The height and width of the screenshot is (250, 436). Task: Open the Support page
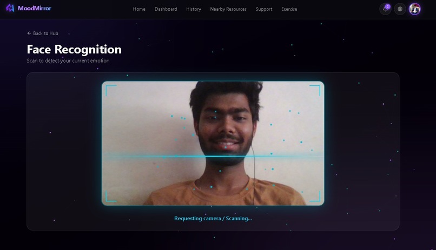point(264,9)
